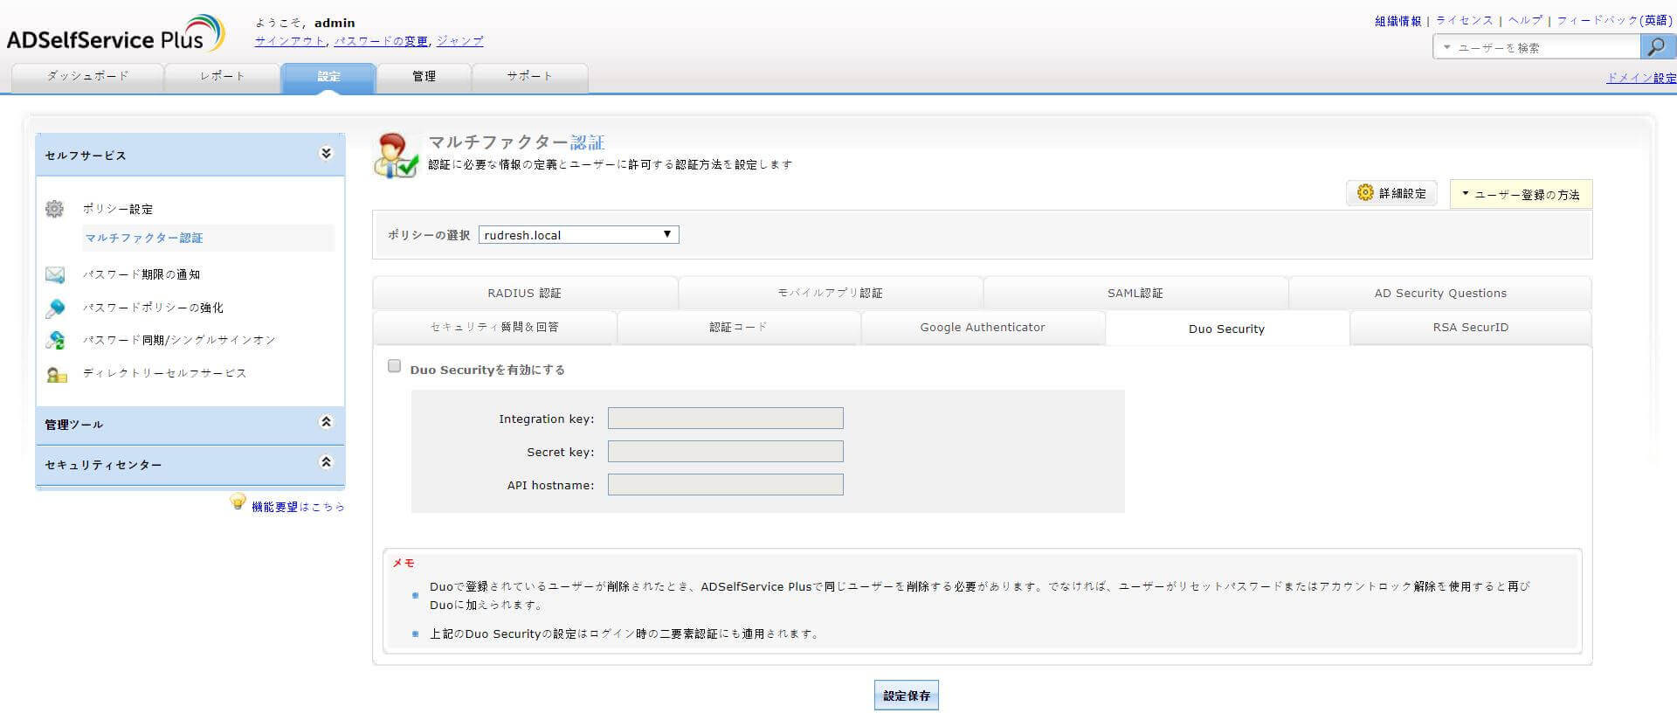Viewport: 1677px width, 727px height.
Task: Switch to SAML認証 tab
Action: coord(1135,293)
